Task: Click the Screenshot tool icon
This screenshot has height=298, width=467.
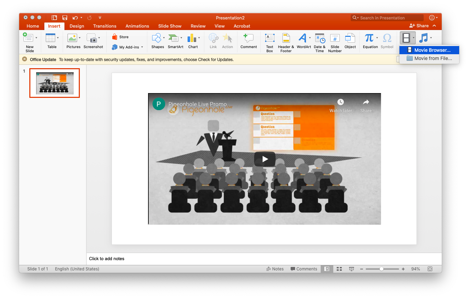Action: [91, 38]
